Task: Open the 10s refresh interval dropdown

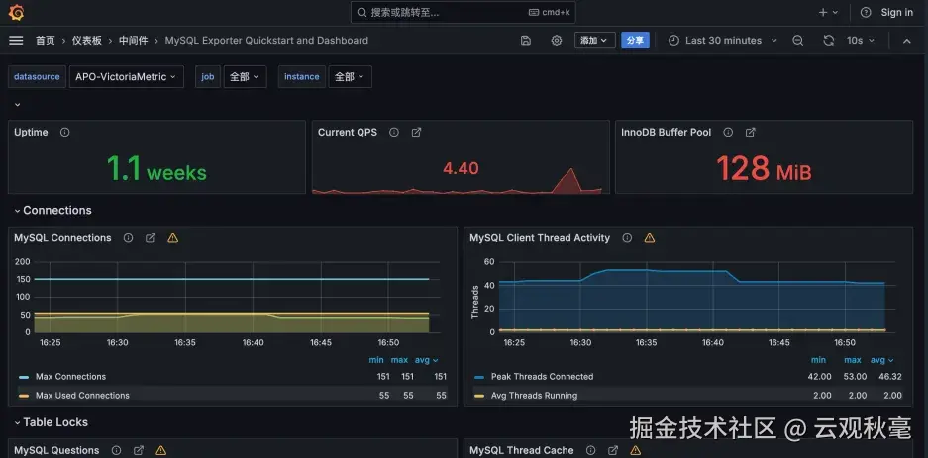Action: click(x=860, y=41)
